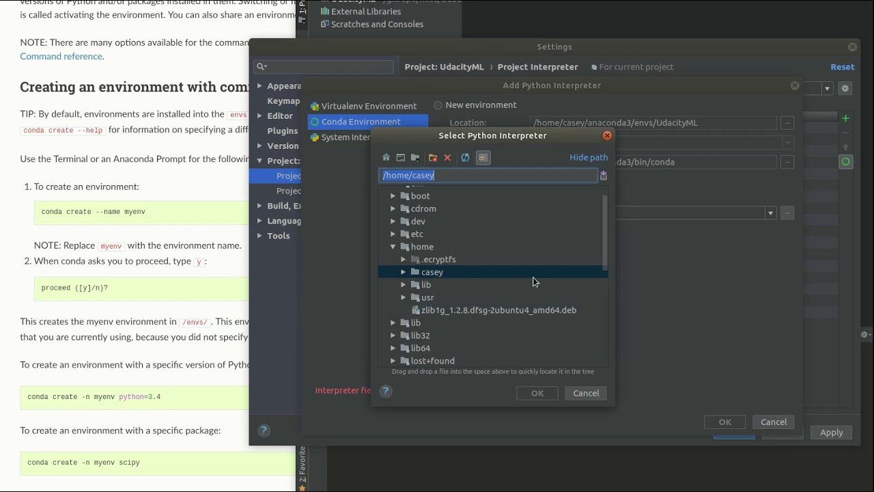This screenshot has width=874, height=492.
Task: Open Keymap settings
Action: [x=283, y=101]
